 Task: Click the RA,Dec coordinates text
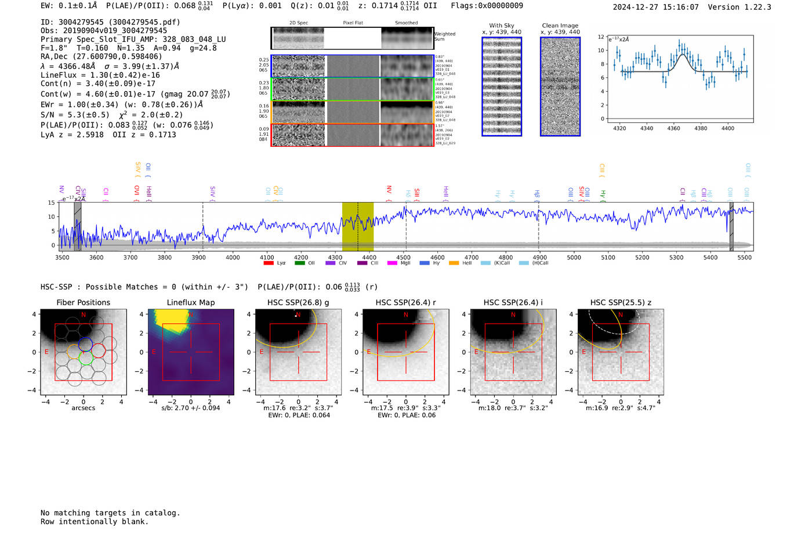pyautogui.click(x=101, y=57)
